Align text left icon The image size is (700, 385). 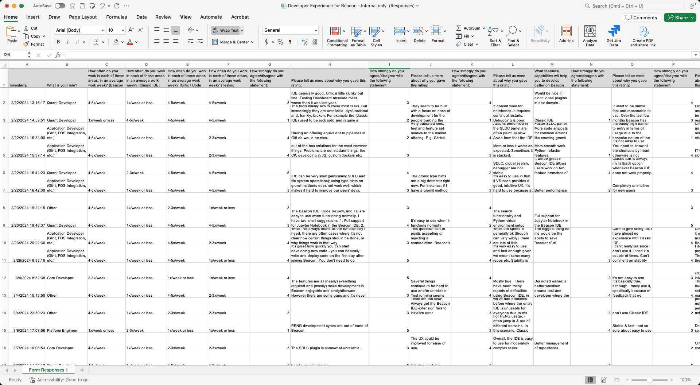click(x=157, y=42)
